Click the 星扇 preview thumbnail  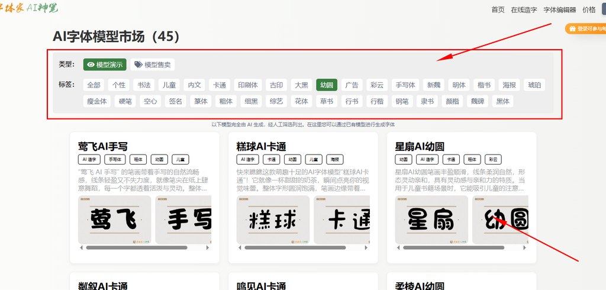coord(431,220)
